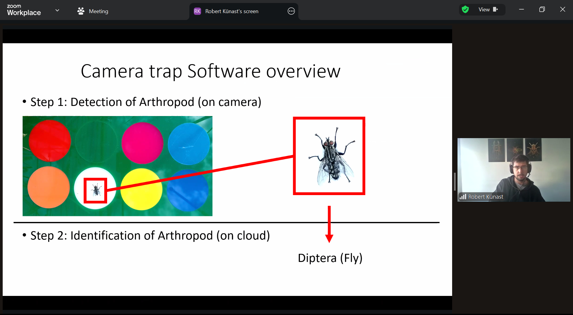Click the green security shield icon

point(465,10)
